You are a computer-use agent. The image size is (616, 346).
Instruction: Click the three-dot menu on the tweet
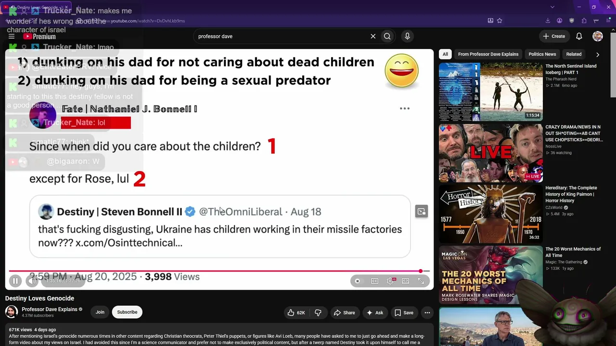click(x=405, y=109)
